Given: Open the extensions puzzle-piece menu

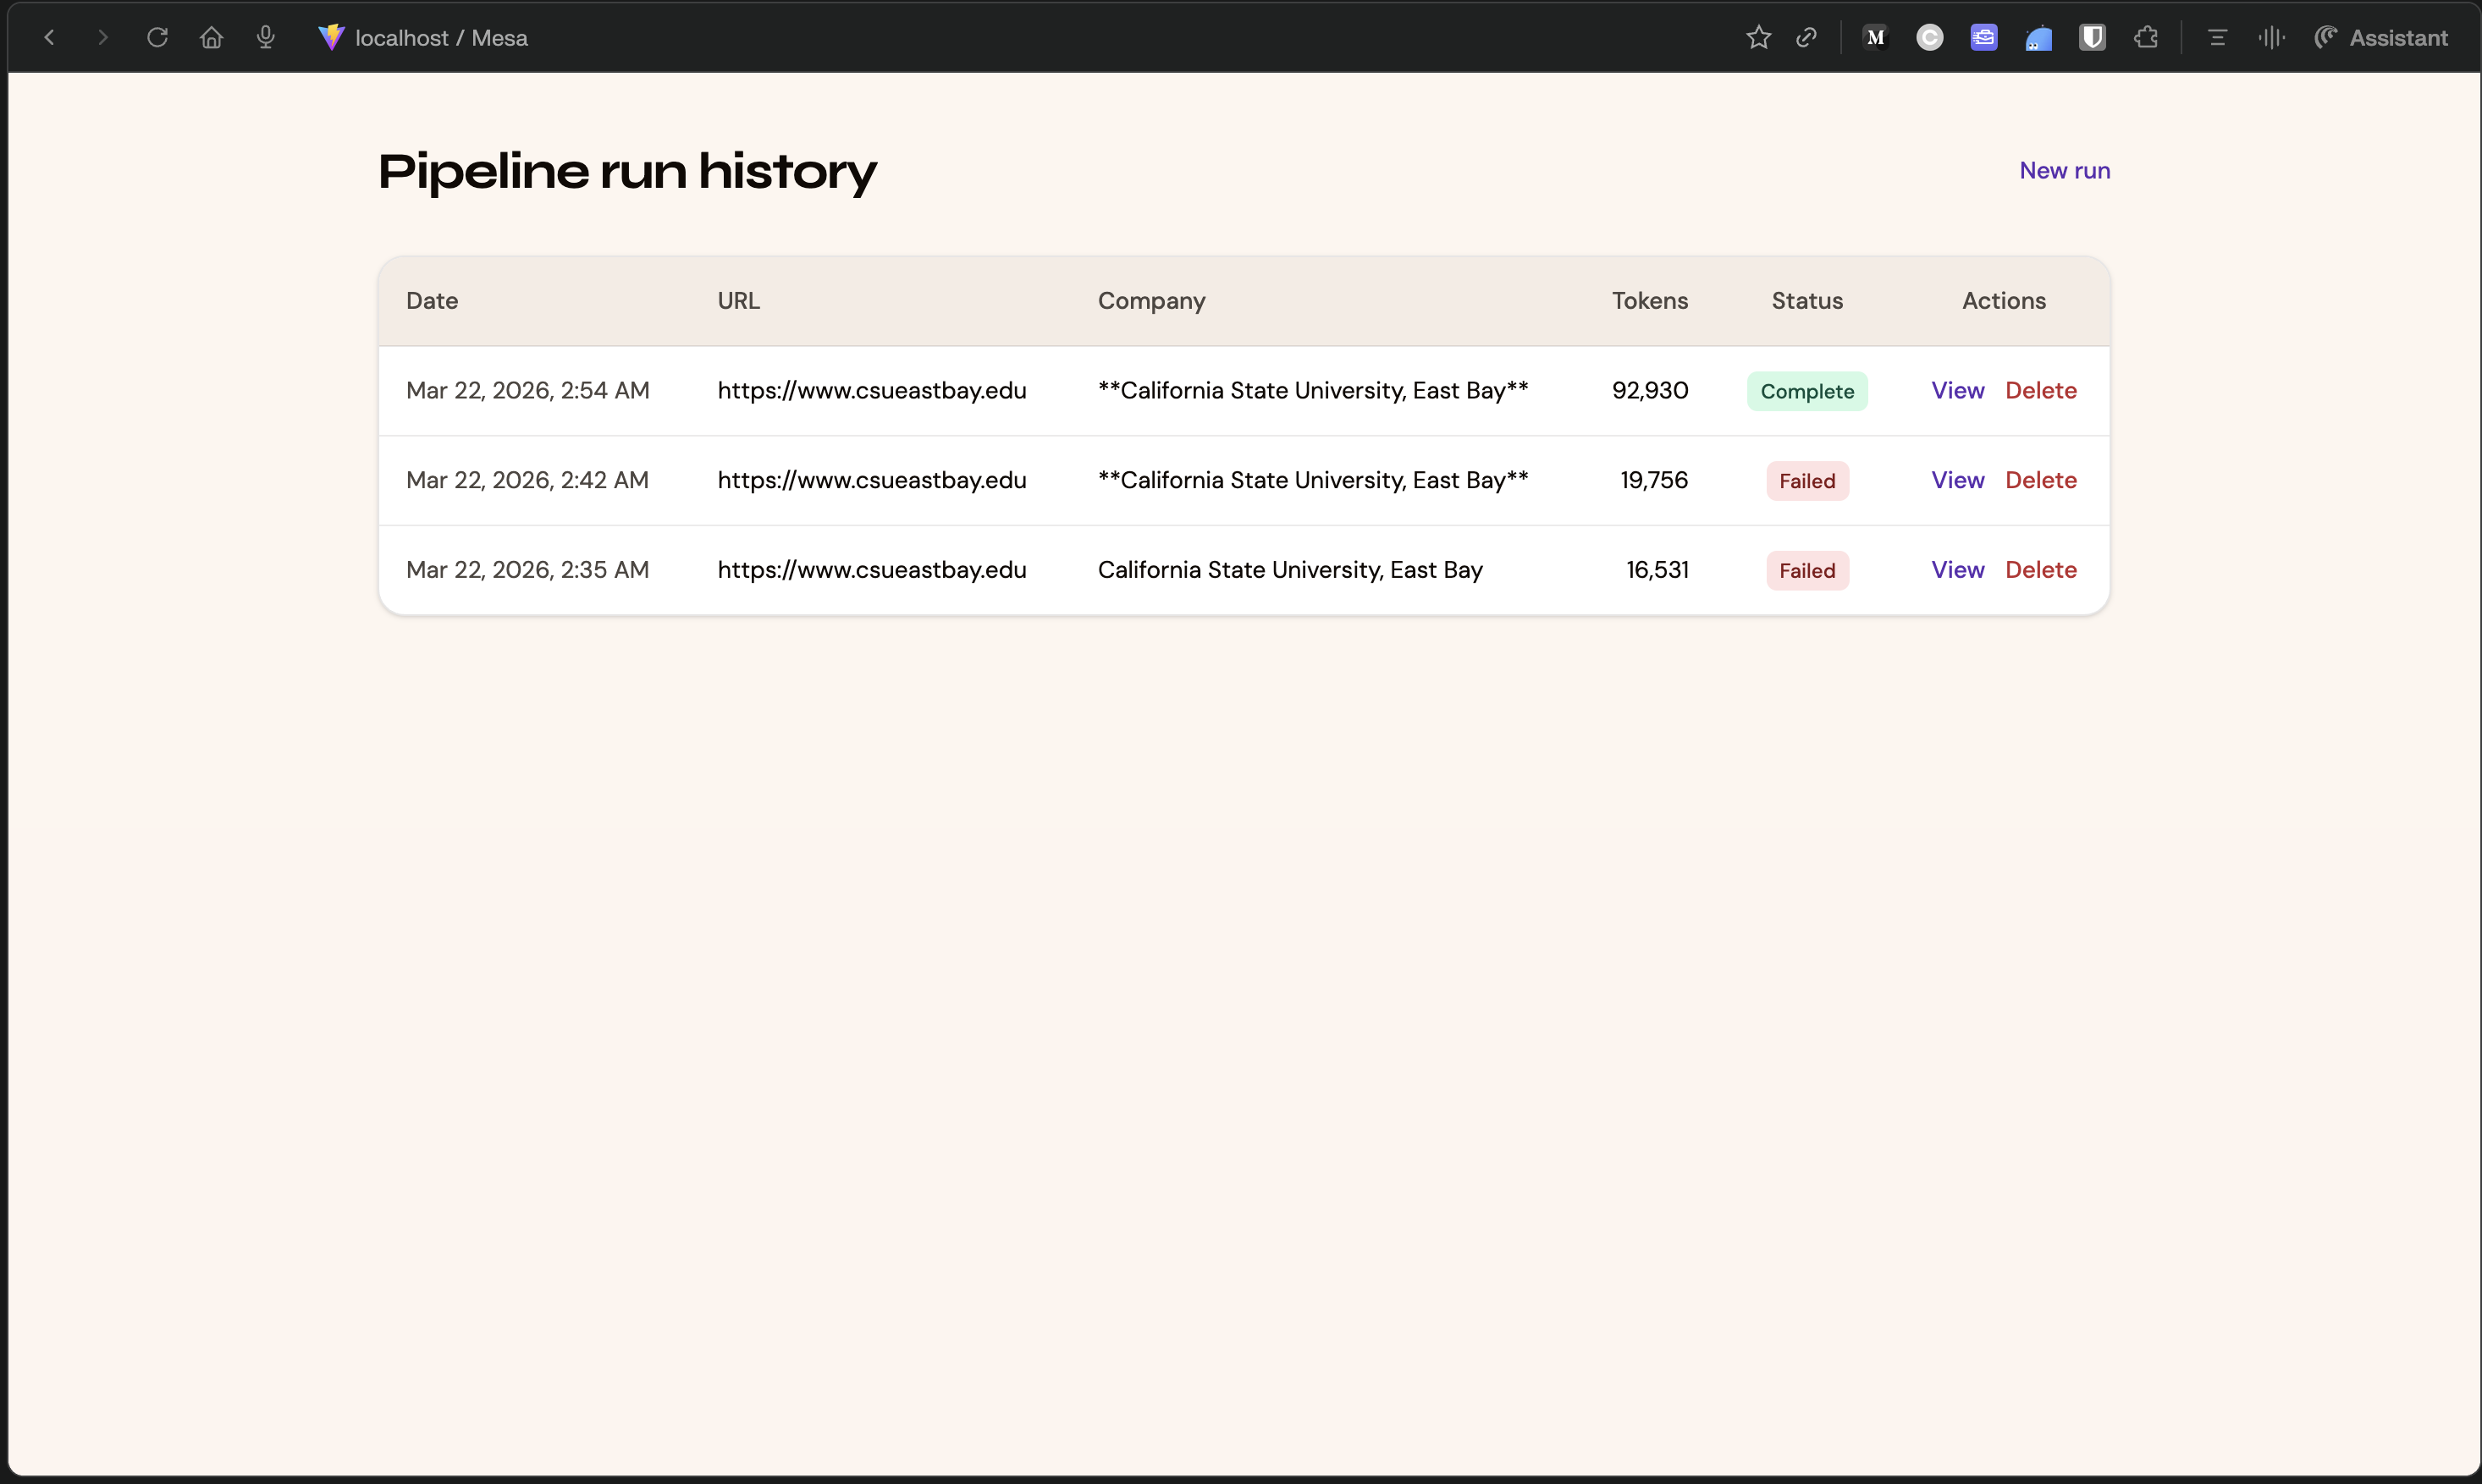Looking at the screenshot, I should pyautogui.click(x=2146, y=38).
